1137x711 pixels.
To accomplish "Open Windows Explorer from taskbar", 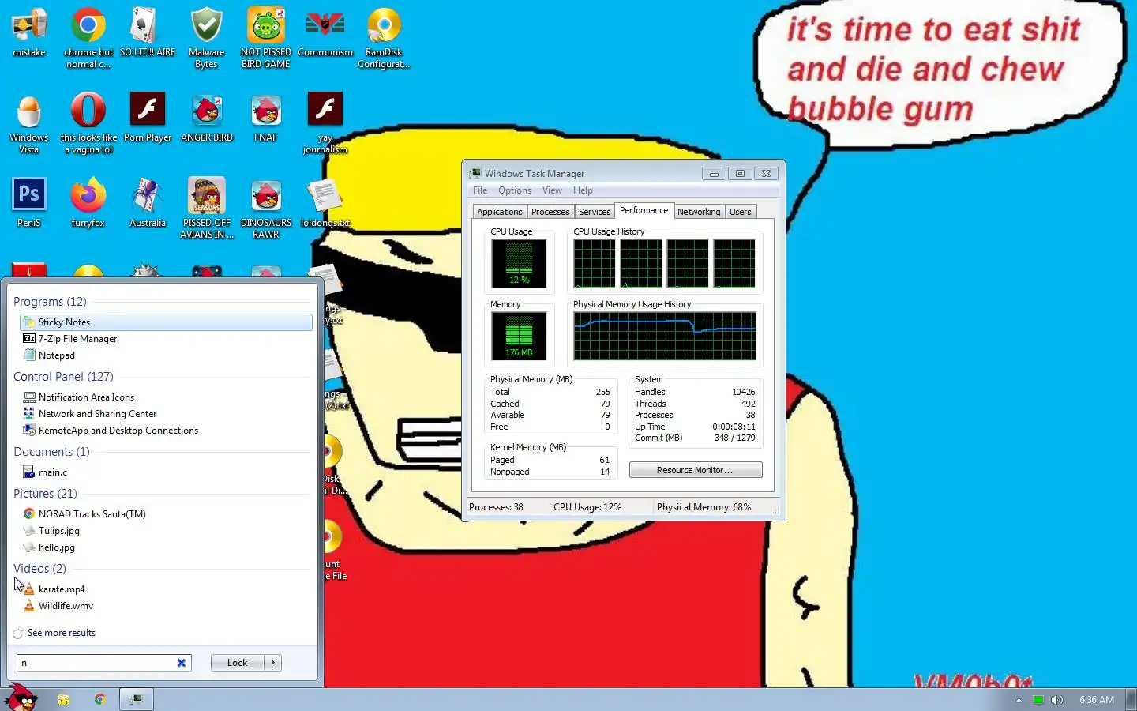I will (64, 699).
